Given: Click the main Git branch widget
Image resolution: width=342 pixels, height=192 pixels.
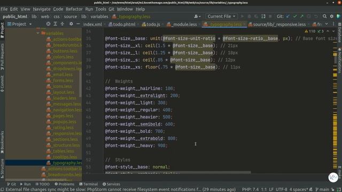Looking at the screenshot, I should (x=322, y=190).
